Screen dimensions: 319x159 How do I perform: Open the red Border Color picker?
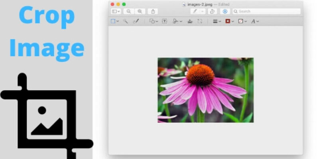[x=230, y=21]
